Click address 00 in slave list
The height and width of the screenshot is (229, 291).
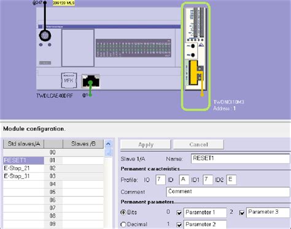click(x=53, y=152)
